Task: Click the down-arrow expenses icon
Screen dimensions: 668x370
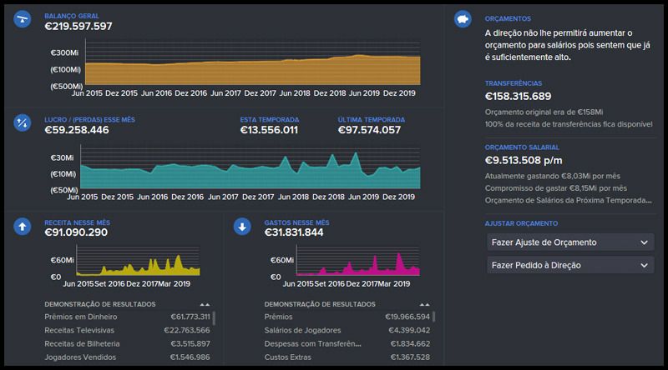Action: click(242, 226)
